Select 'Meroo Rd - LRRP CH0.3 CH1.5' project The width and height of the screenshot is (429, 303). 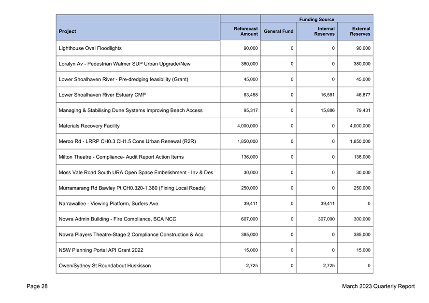(127, 141)
